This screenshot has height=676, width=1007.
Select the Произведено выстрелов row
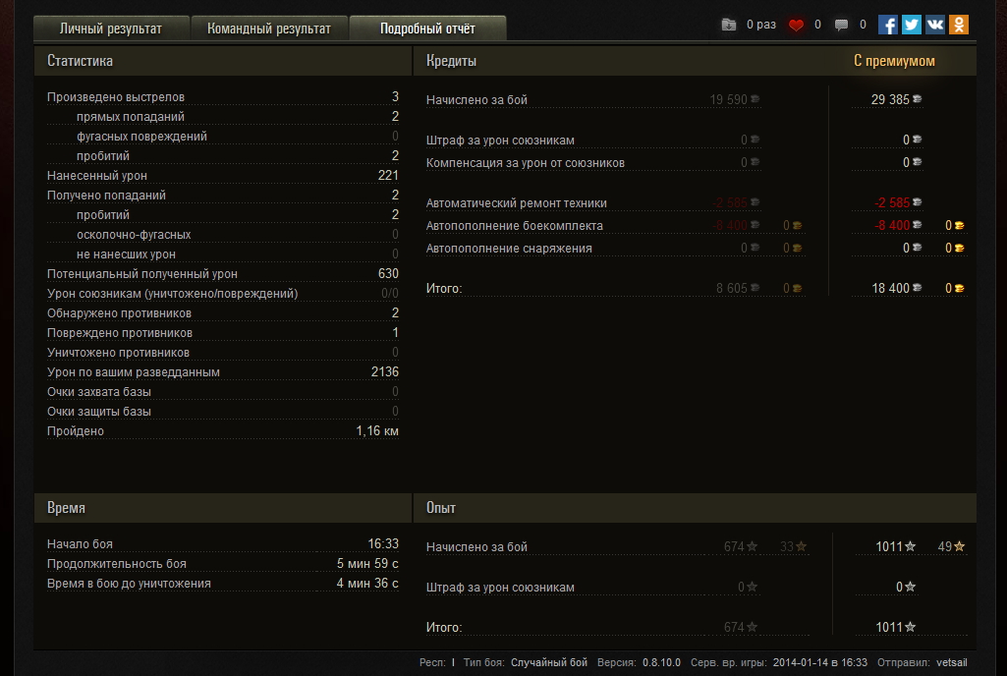tap(223, 97)
